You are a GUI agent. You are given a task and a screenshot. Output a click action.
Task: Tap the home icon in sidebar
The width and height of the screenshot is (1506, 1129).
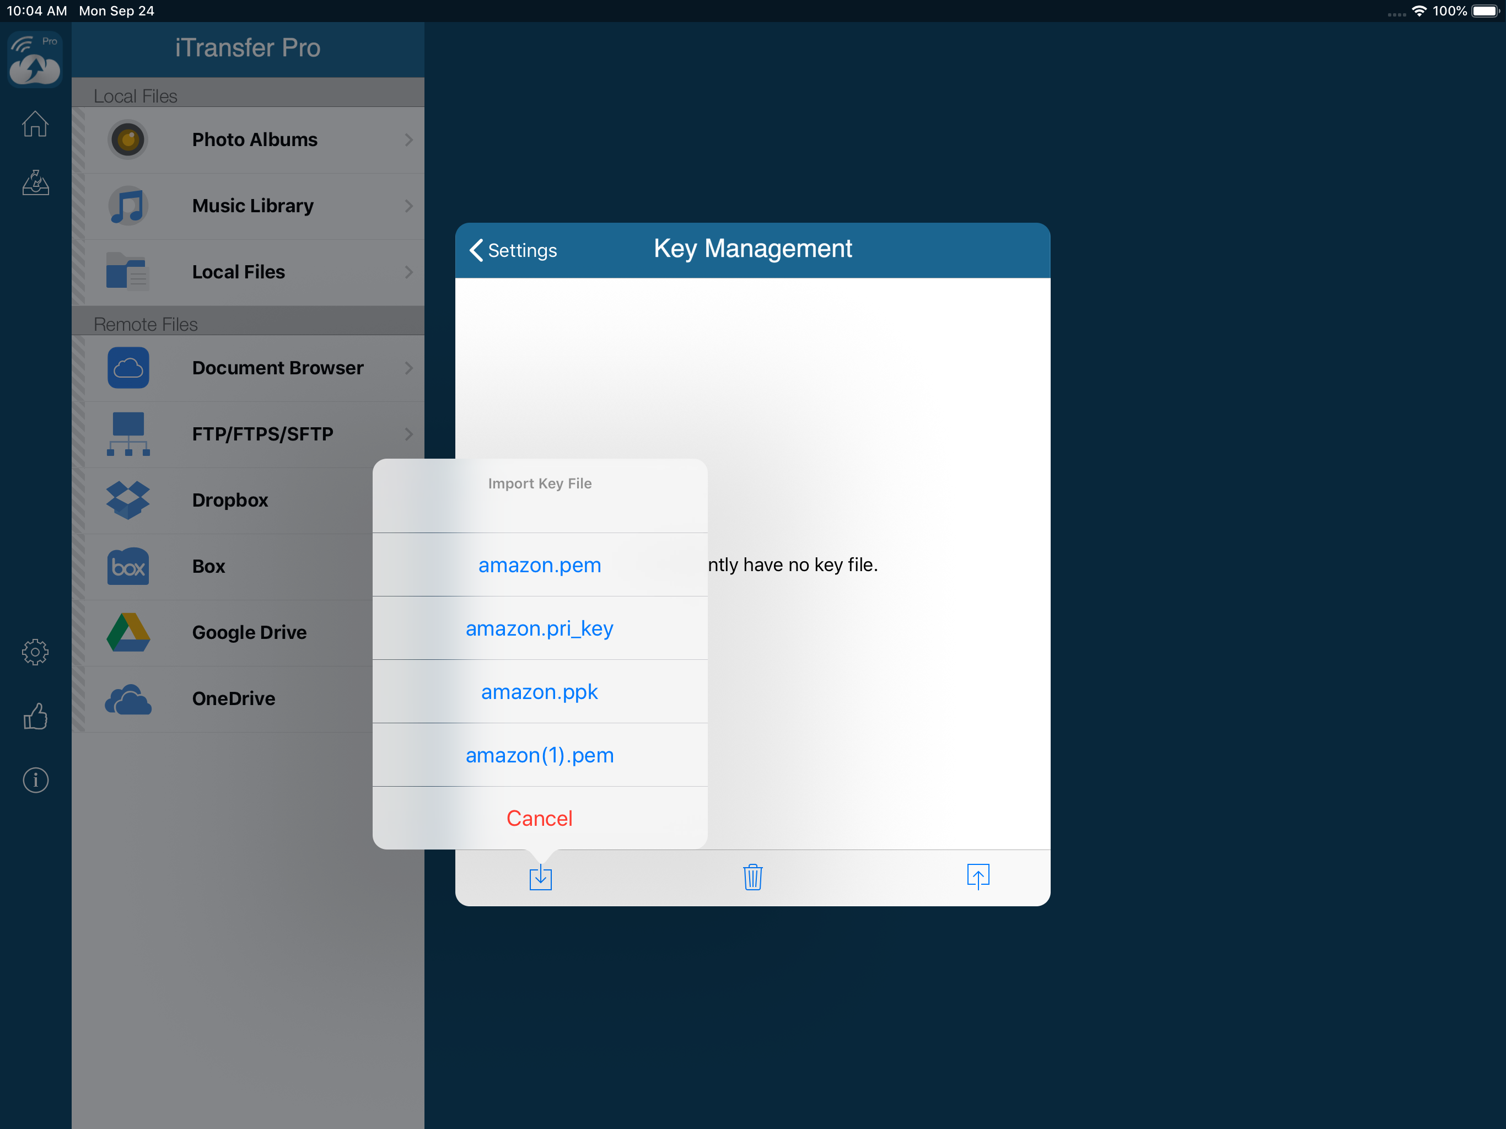tap(35, 124)
